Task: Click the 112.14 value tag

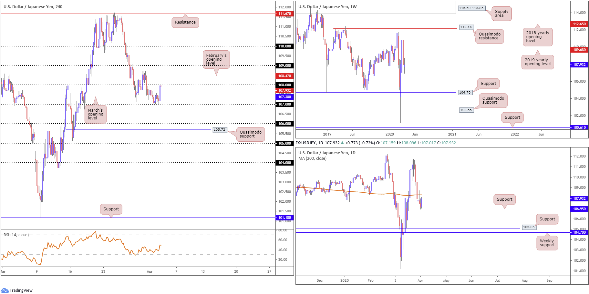Action: pos(466,27)
